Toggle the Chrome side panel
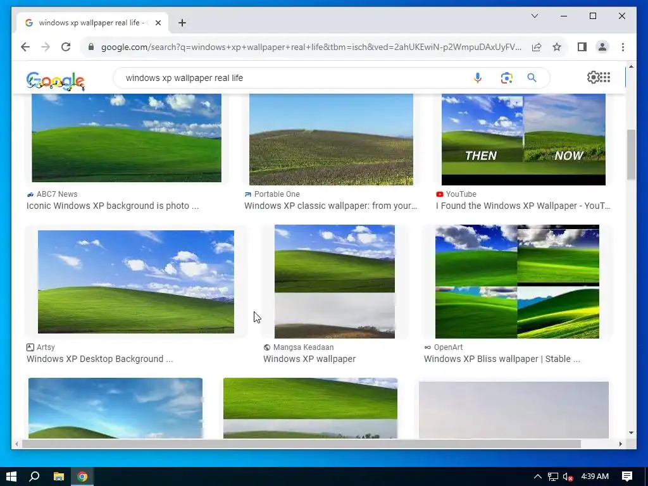The height and width of the screenshot is (486, 648). pos(582,47)
